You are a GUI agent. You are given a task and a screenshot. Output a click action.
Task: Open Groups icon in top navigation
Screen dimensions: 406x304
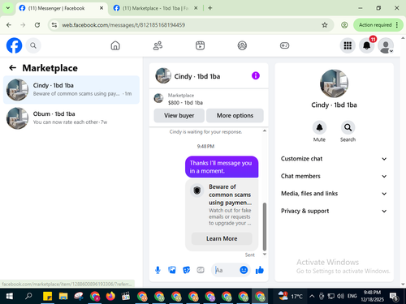point(242,45)
